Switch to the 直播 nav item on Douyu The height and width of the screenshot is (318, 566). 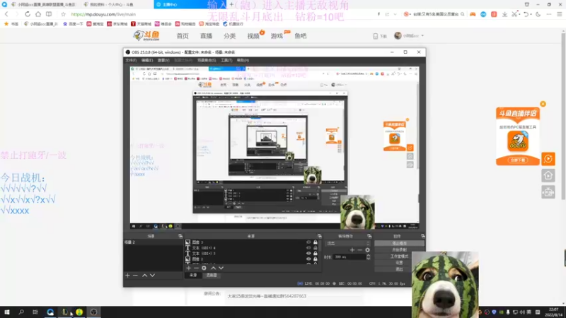pos(206,36)
